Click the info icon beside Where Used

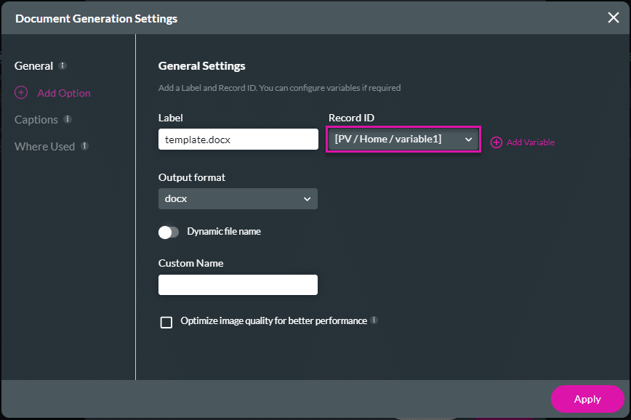pos(83,146)
